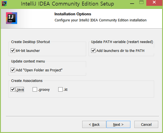Cancel the installation setup
Image resolution: width=163 pixels, height=133 pixels.
[x=146, y=124]
